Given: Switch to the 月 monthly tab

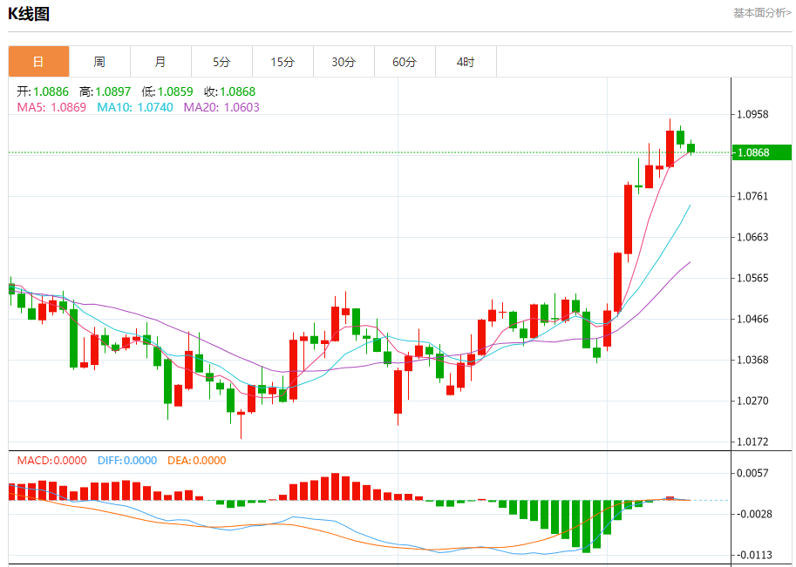Looking at the screenshot, I should coord(160,62).
